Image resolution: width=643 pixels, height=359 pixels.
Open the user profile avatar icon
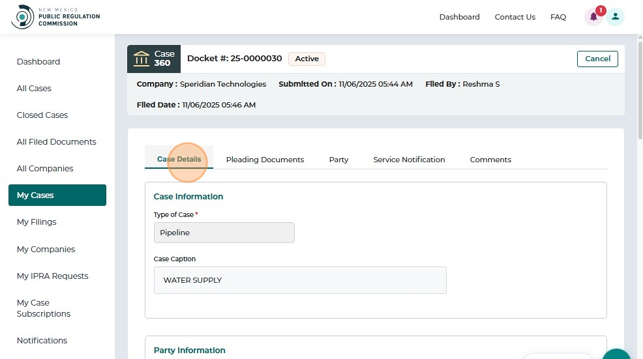click(615, 17)
